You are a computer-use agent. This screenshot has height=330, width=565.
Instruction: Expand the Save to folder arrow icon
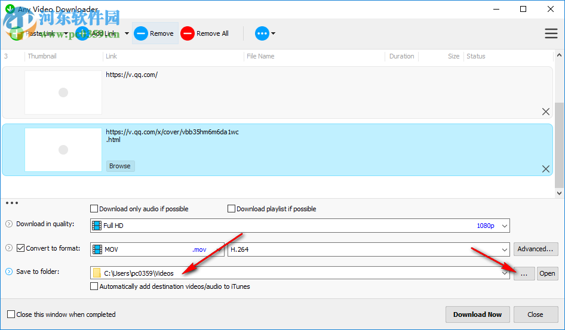[x=9, y=272]
